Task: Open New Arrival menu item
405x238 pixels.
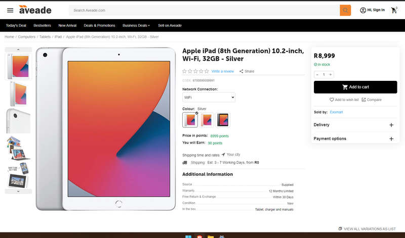Action: (67, 25)
